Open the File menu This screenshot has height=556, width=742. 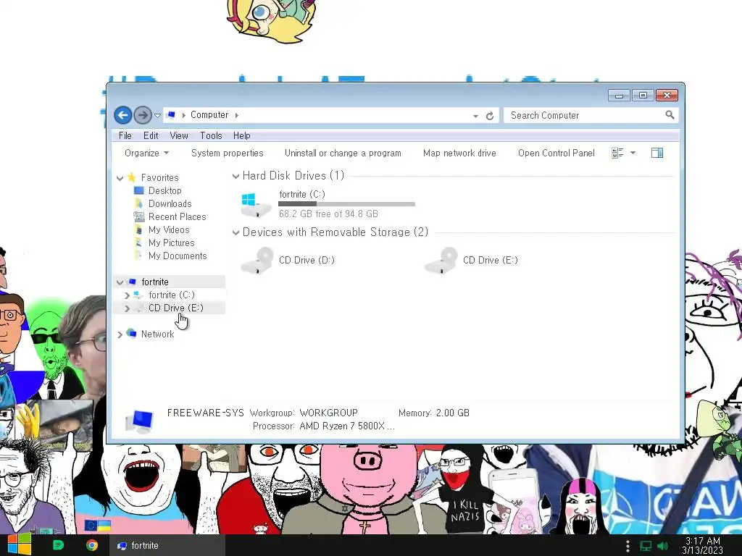[x=125, y=135]
